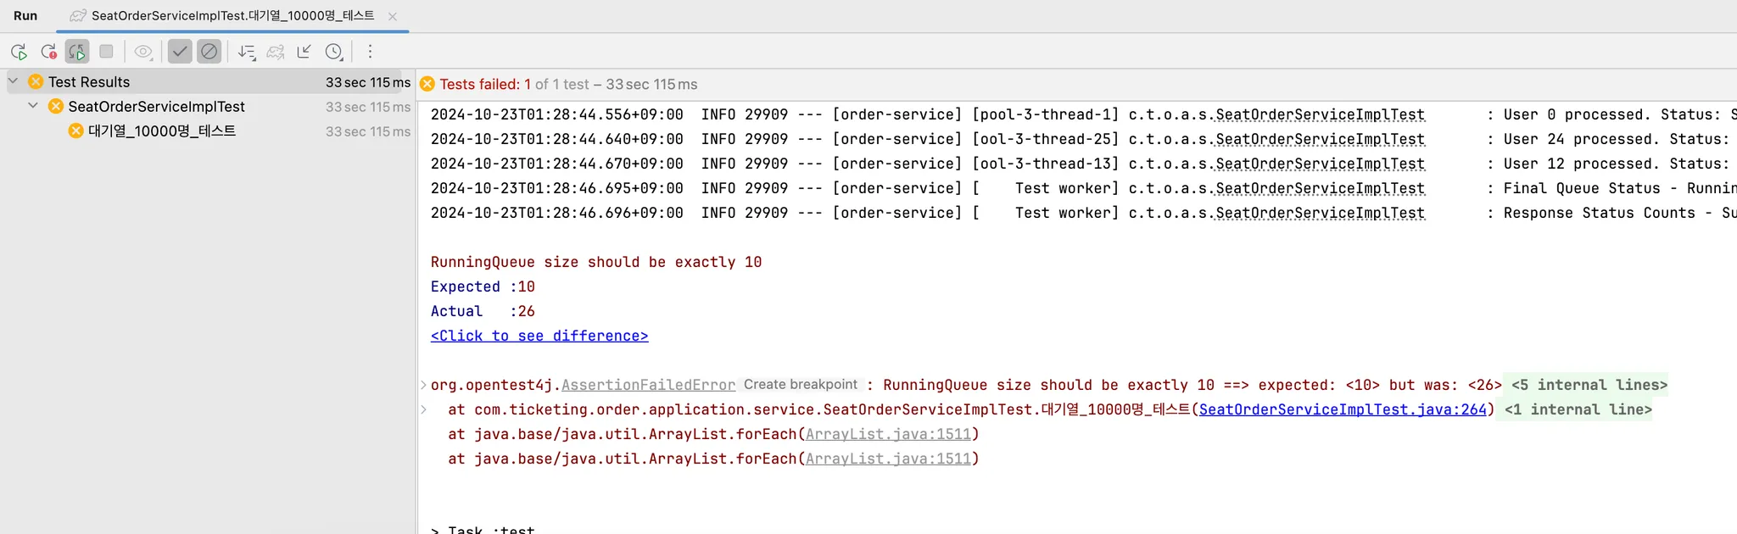Toggle Show Ignored tests filter

pos(209,52)
